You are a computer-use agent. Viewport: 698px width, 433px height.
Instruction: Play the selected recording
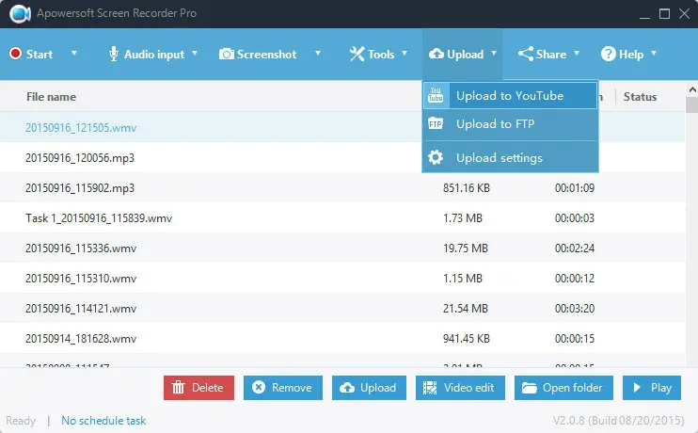pyautogui.click(x=651, y=387)
